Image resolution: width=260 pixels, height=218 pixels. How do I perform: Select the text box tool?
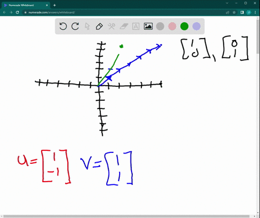[136, 27]
